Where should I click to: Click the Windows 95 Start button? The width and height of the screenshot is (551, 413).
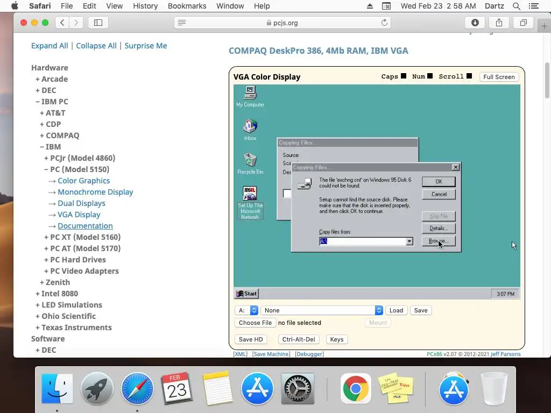(246, 294)
